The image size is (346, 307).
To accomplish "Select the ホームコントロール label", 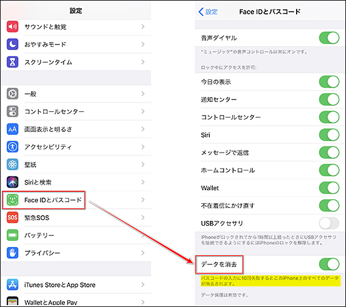I will click(x=228, y=170).
